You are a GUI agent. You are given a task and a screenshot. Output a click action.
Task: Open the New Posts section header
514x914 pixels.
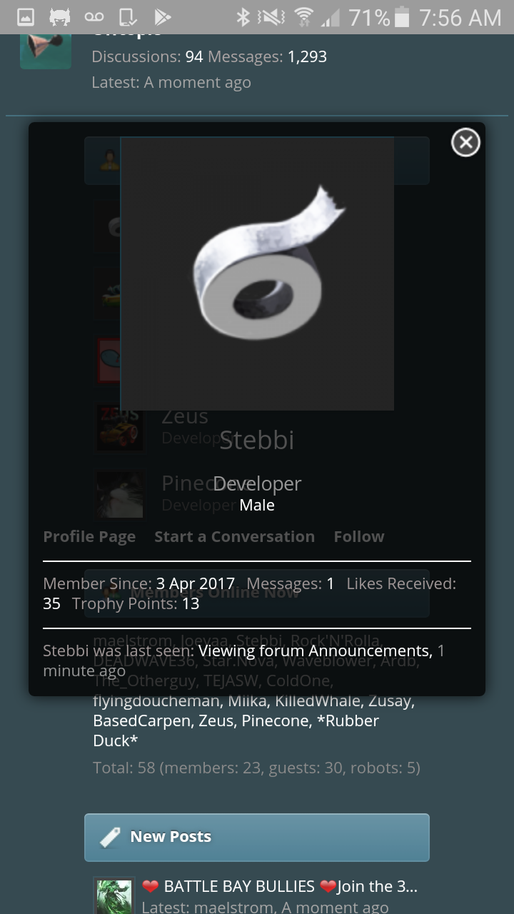click(x=257, y=837)
